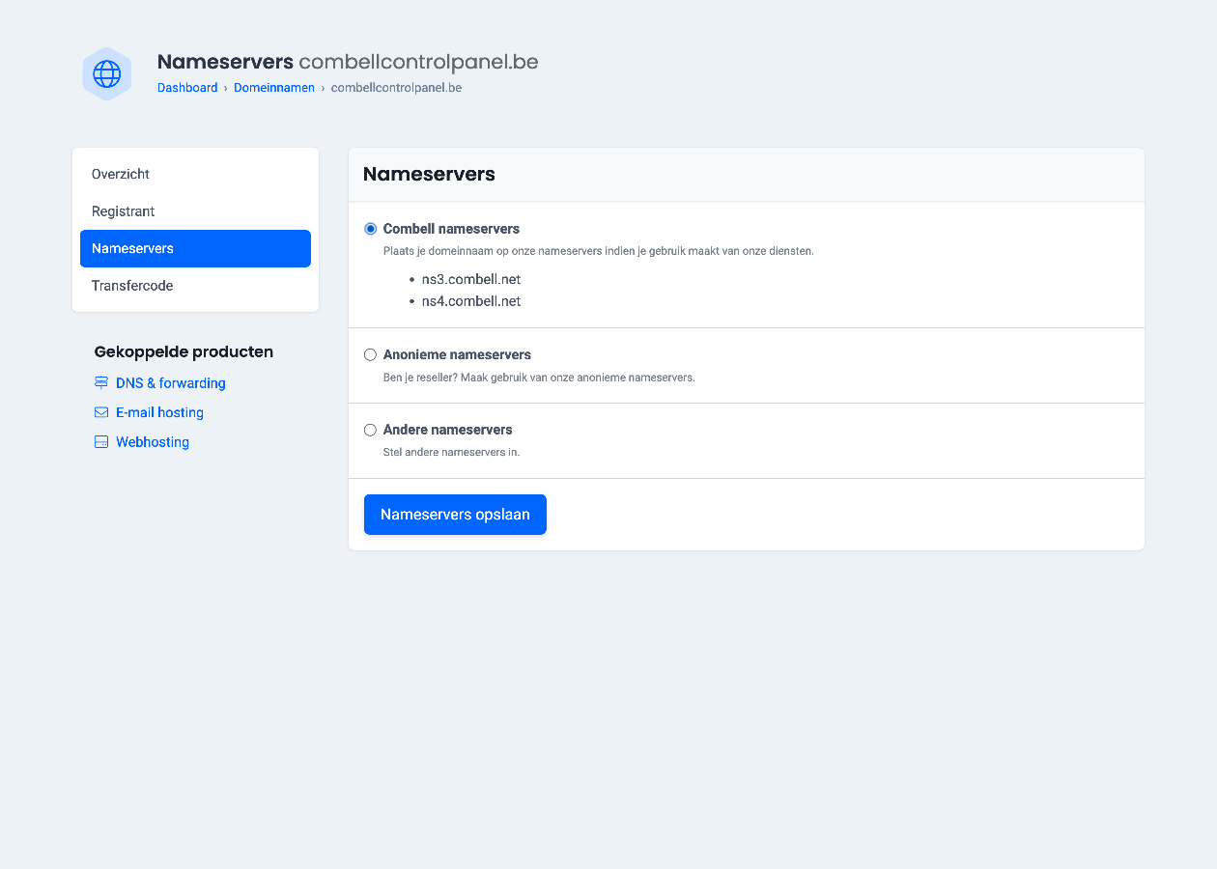Click the combellcontrolpanel.be breadcrumb text

pyautogui.click(x=396, y=88)
